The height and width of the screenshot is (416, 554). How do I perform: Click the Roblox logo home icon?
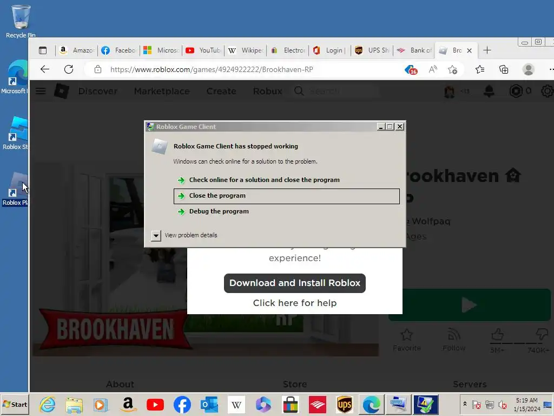tap(62, 91)
